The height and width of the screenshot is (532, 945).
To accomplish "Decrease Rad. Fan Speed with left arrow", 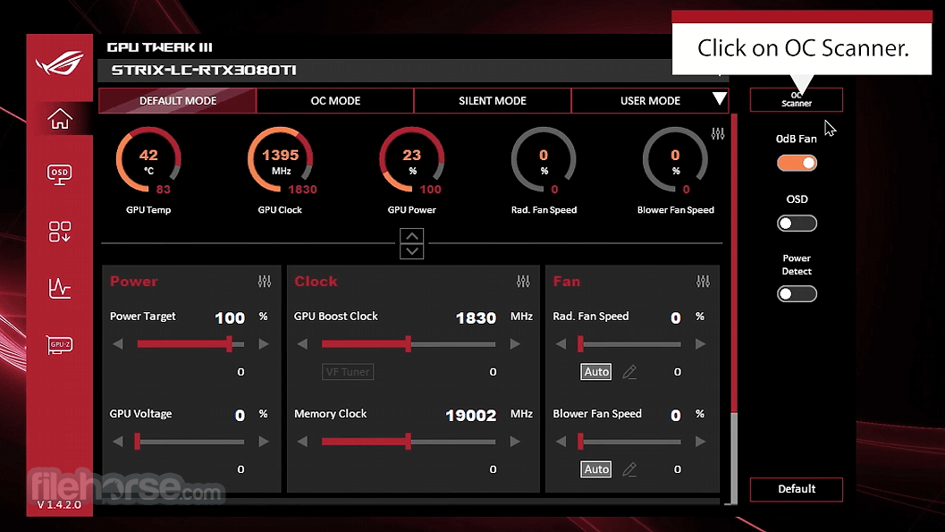I will click(561, 344).
